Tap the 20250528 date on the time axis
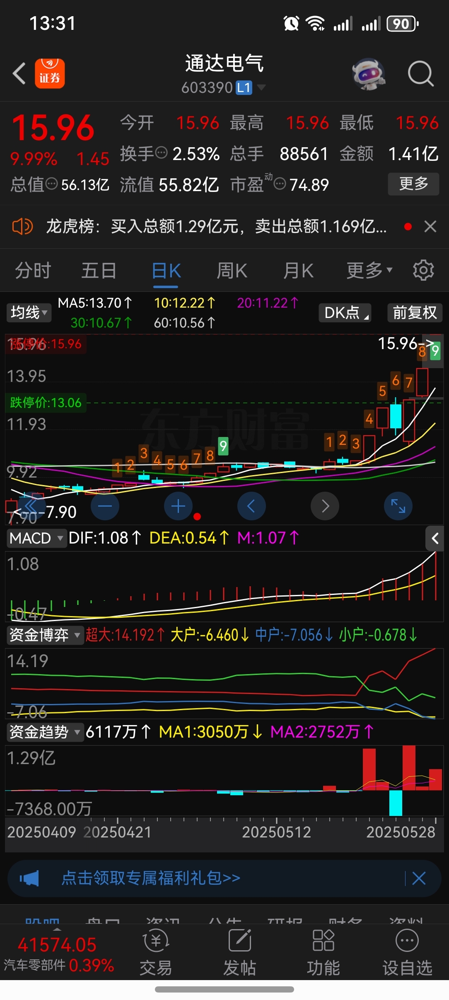This screenshot has height=1000, width=449. (401, 832)
